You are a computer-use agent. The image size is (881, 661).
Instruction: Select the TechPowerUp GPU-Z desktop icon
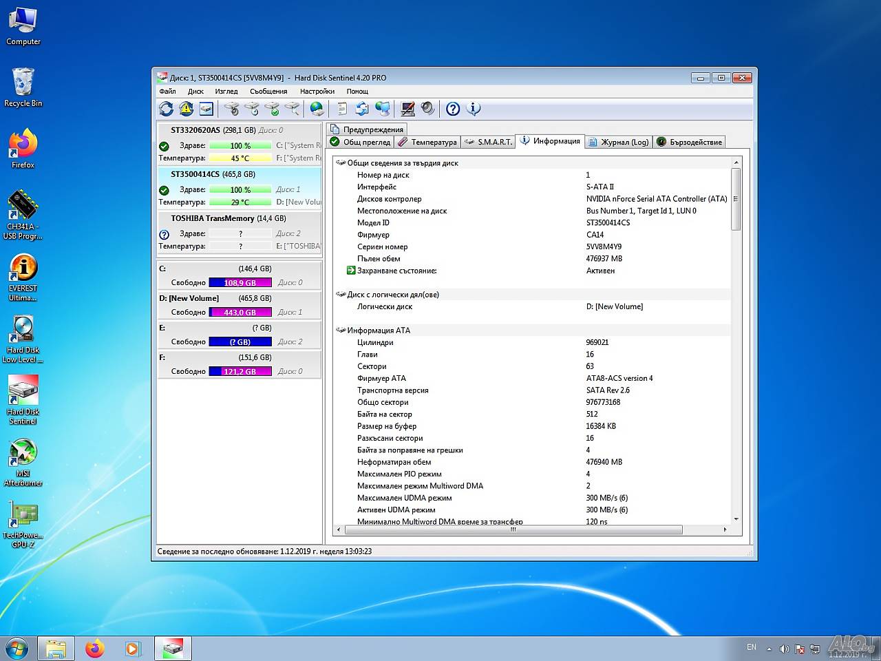[x=23, y=525]
